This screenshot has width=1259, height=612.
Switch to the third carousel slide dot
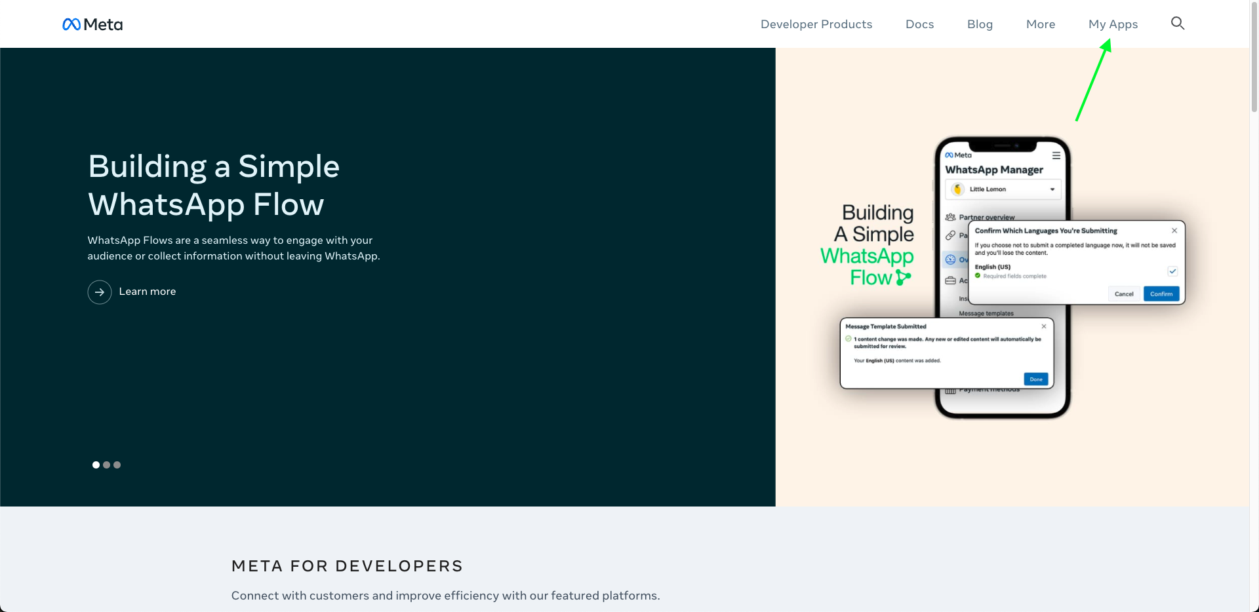pyautogui.click(x=117, y=465)
